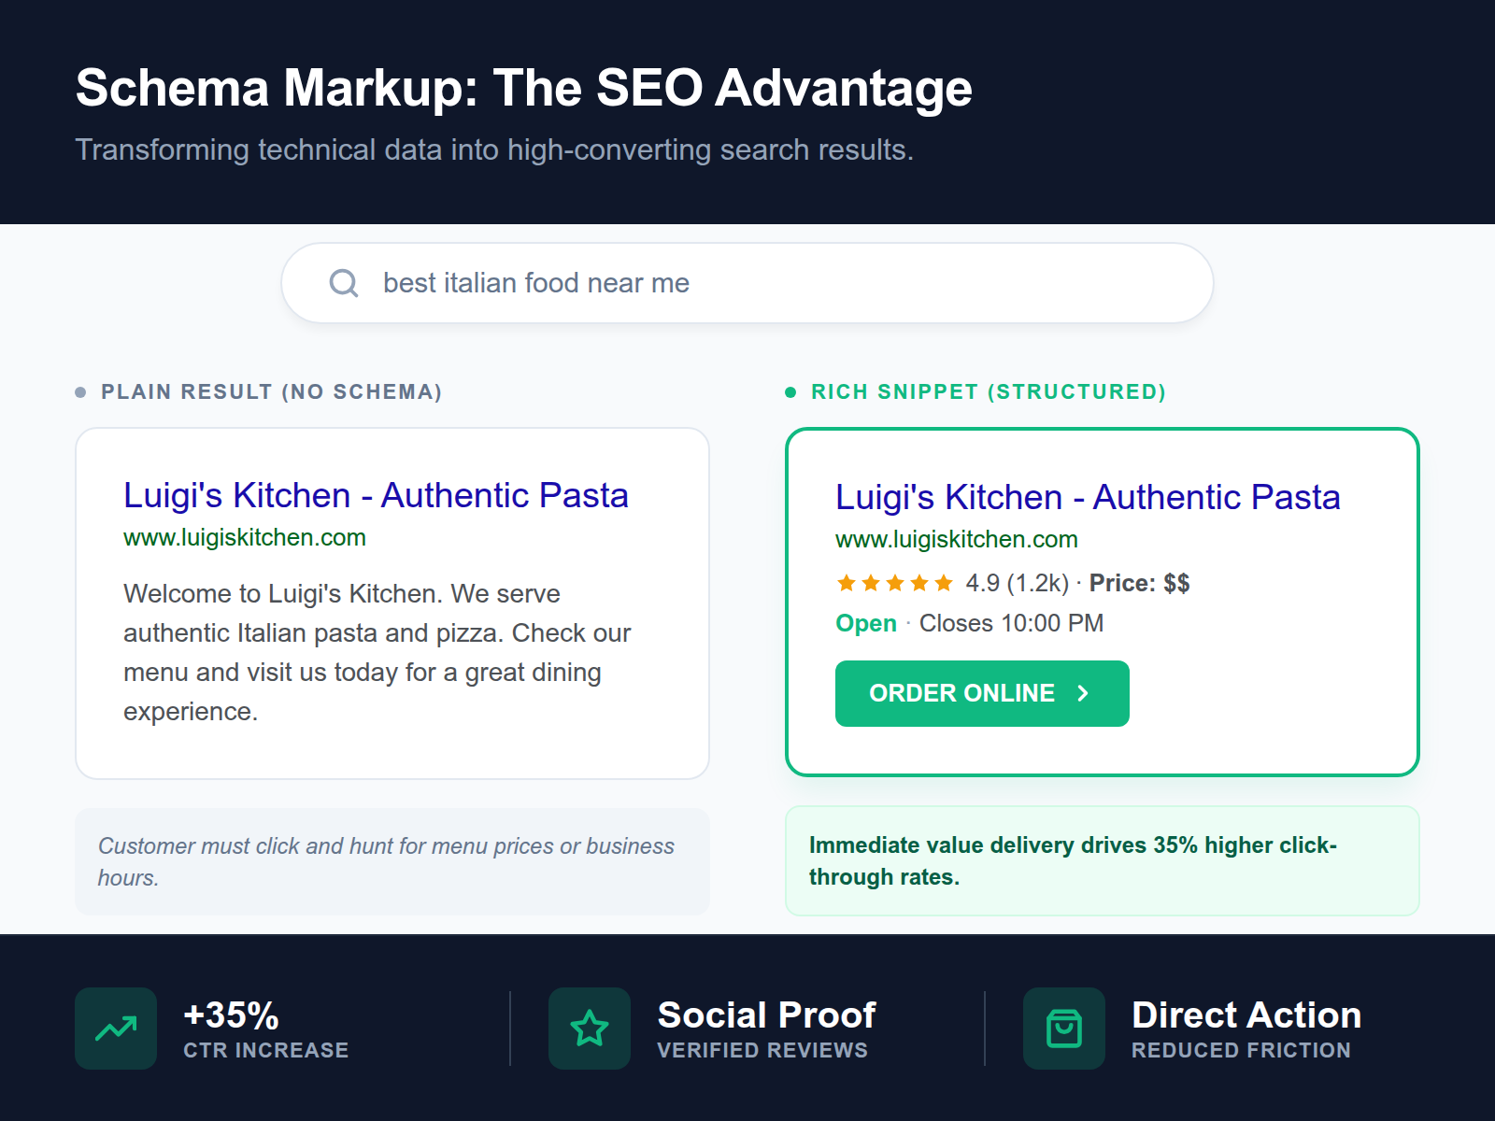The image size is (1495, 1121).
Task: Select the fifth orange rating star
Action: 942,582
